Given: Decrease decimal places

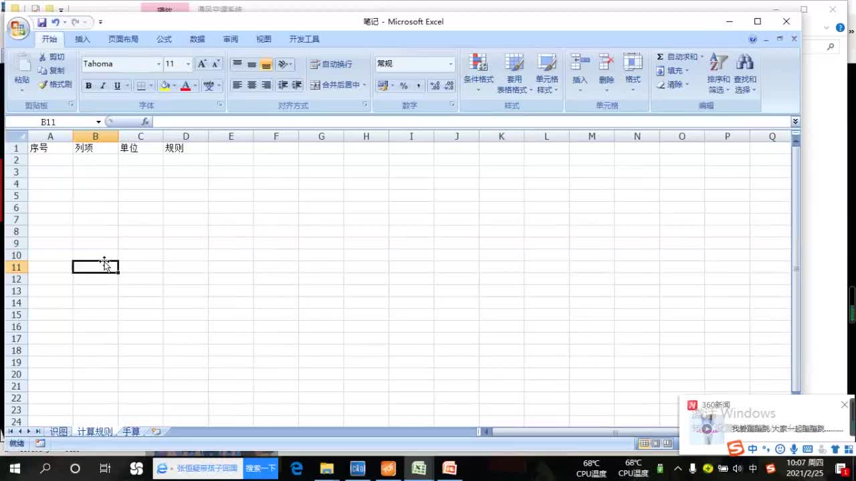Looking at the screenshot, I should click(449, 86).
